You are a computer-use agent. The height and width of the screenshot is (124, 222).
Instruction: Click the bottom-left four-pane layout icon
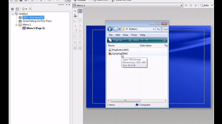[x=75, y=48]
